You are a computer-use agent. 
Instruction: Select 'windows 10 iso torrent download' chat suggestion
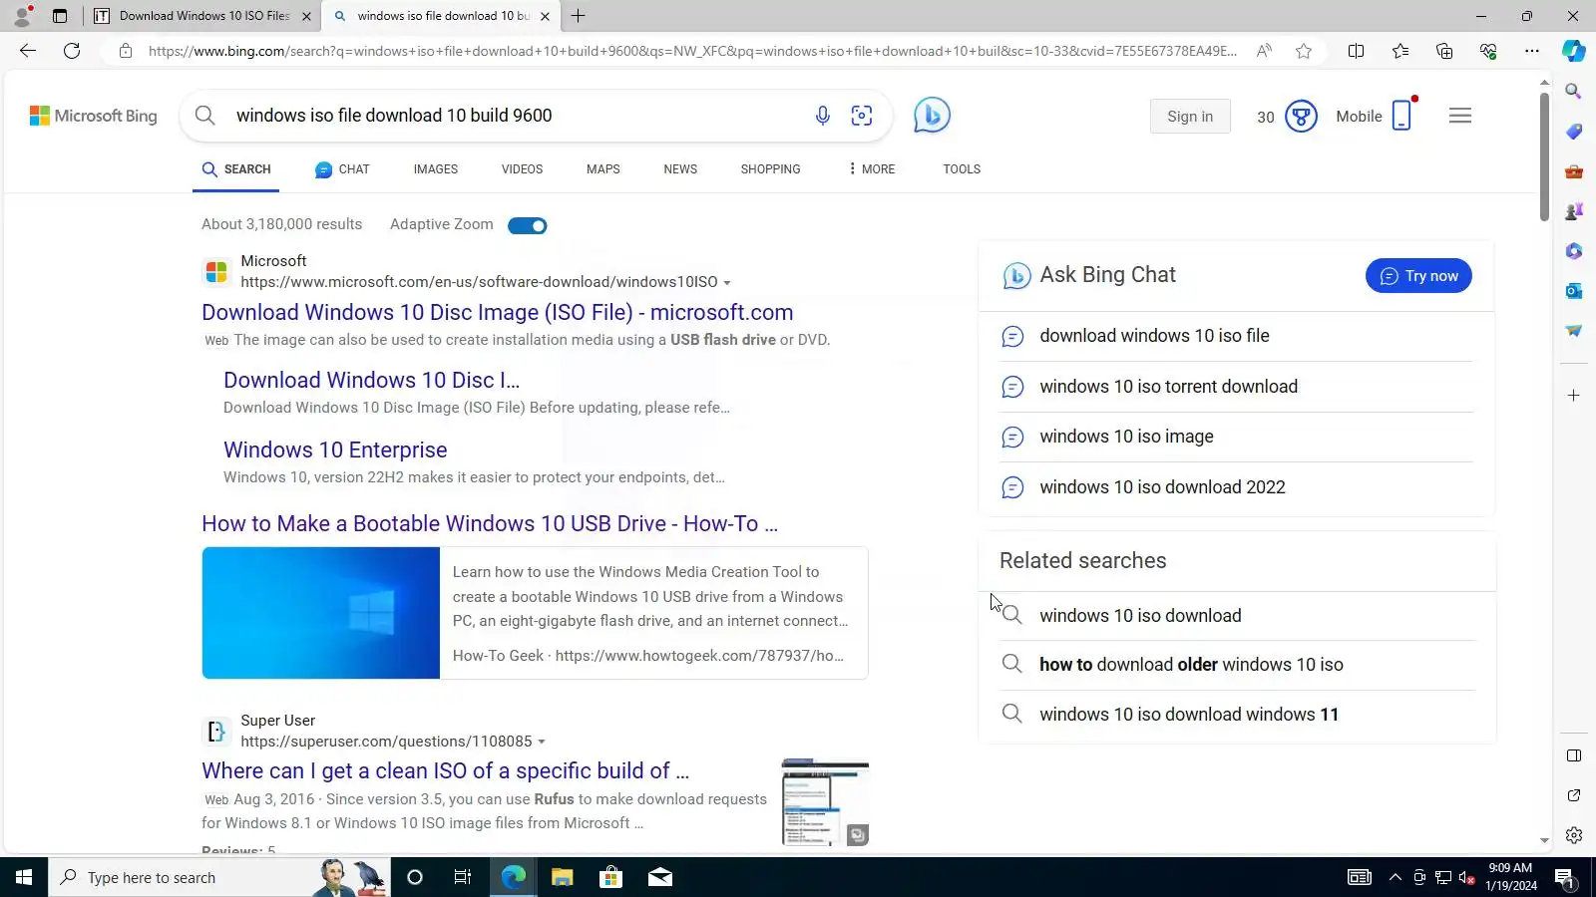(x=1169, y=387)
